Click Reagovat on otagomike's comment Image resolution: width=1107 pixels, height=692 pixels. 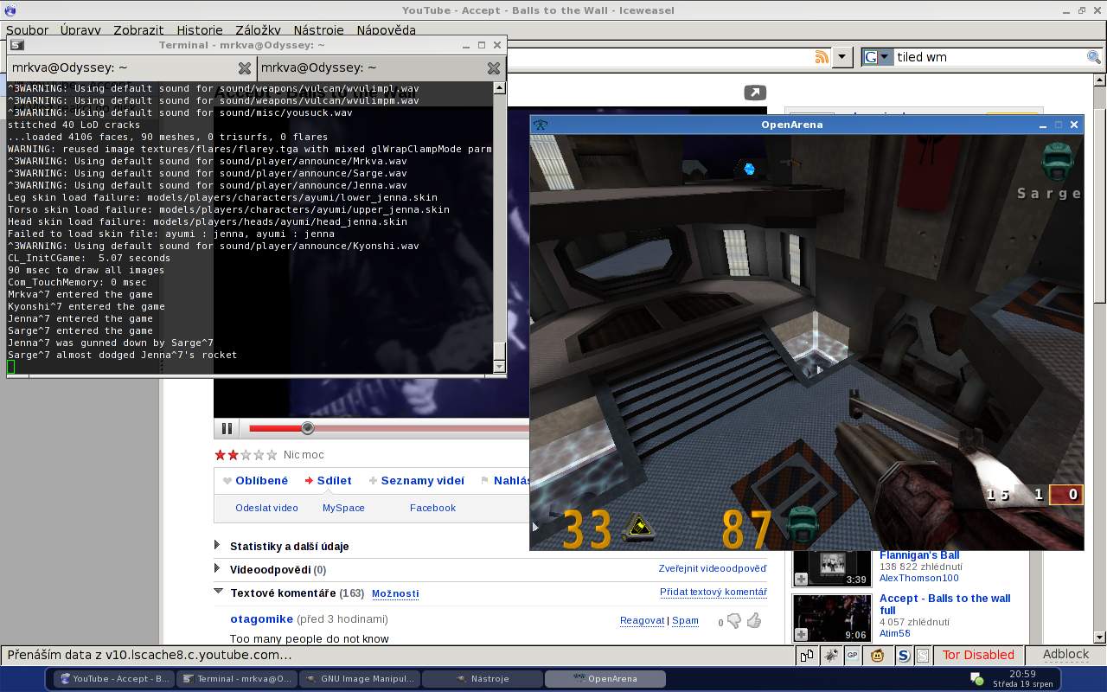point(642,621)
